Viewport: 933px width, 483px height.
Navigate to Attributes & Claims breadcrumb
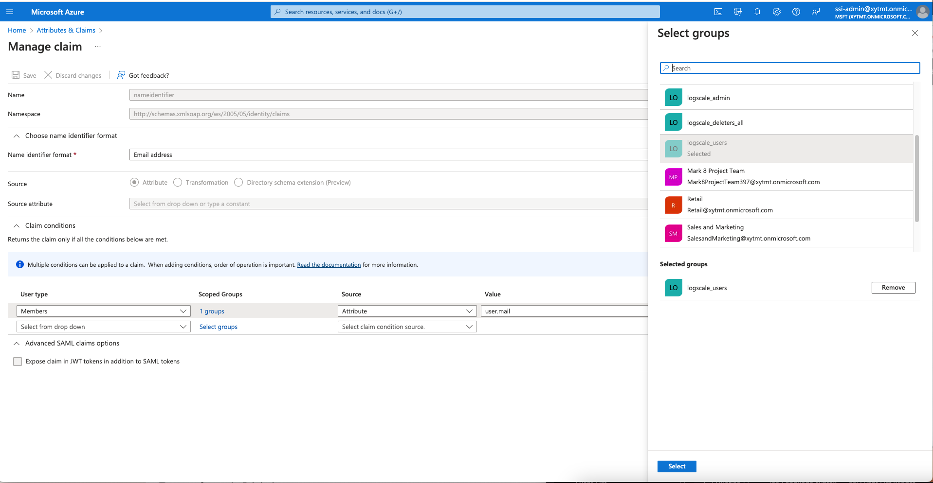click(66, 30)
